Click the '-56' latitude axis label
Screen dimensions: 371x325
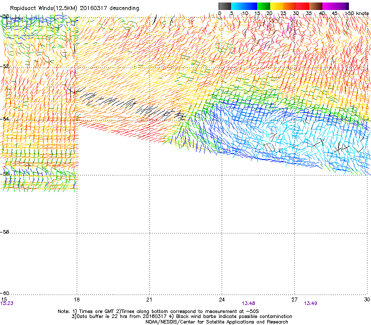5,173
